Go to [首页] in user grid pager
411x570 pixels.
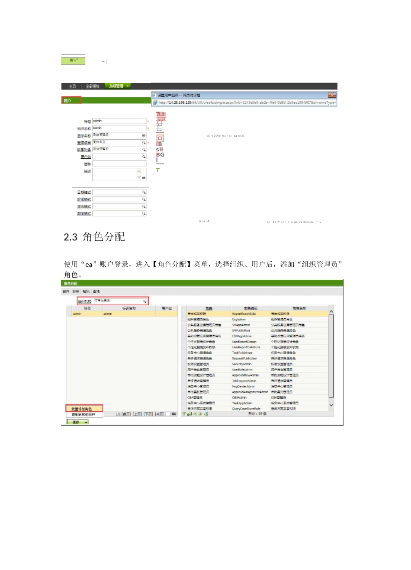(x=126, y=414)
